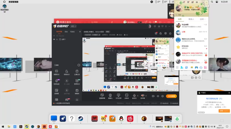
Task: Add a new scene with the plus icon
Action: [80, 32]
